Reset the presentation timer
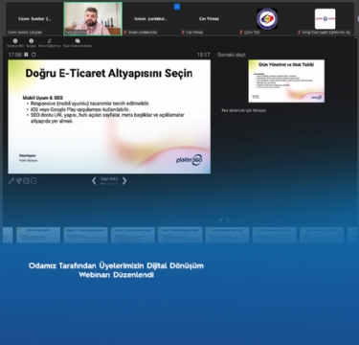 tap(34, 55)
